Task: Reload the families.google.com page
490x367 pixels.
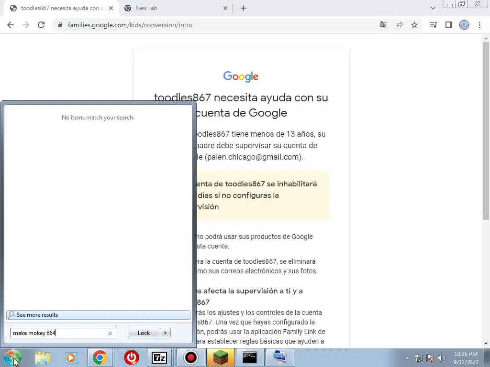Action: click(41, 25)
